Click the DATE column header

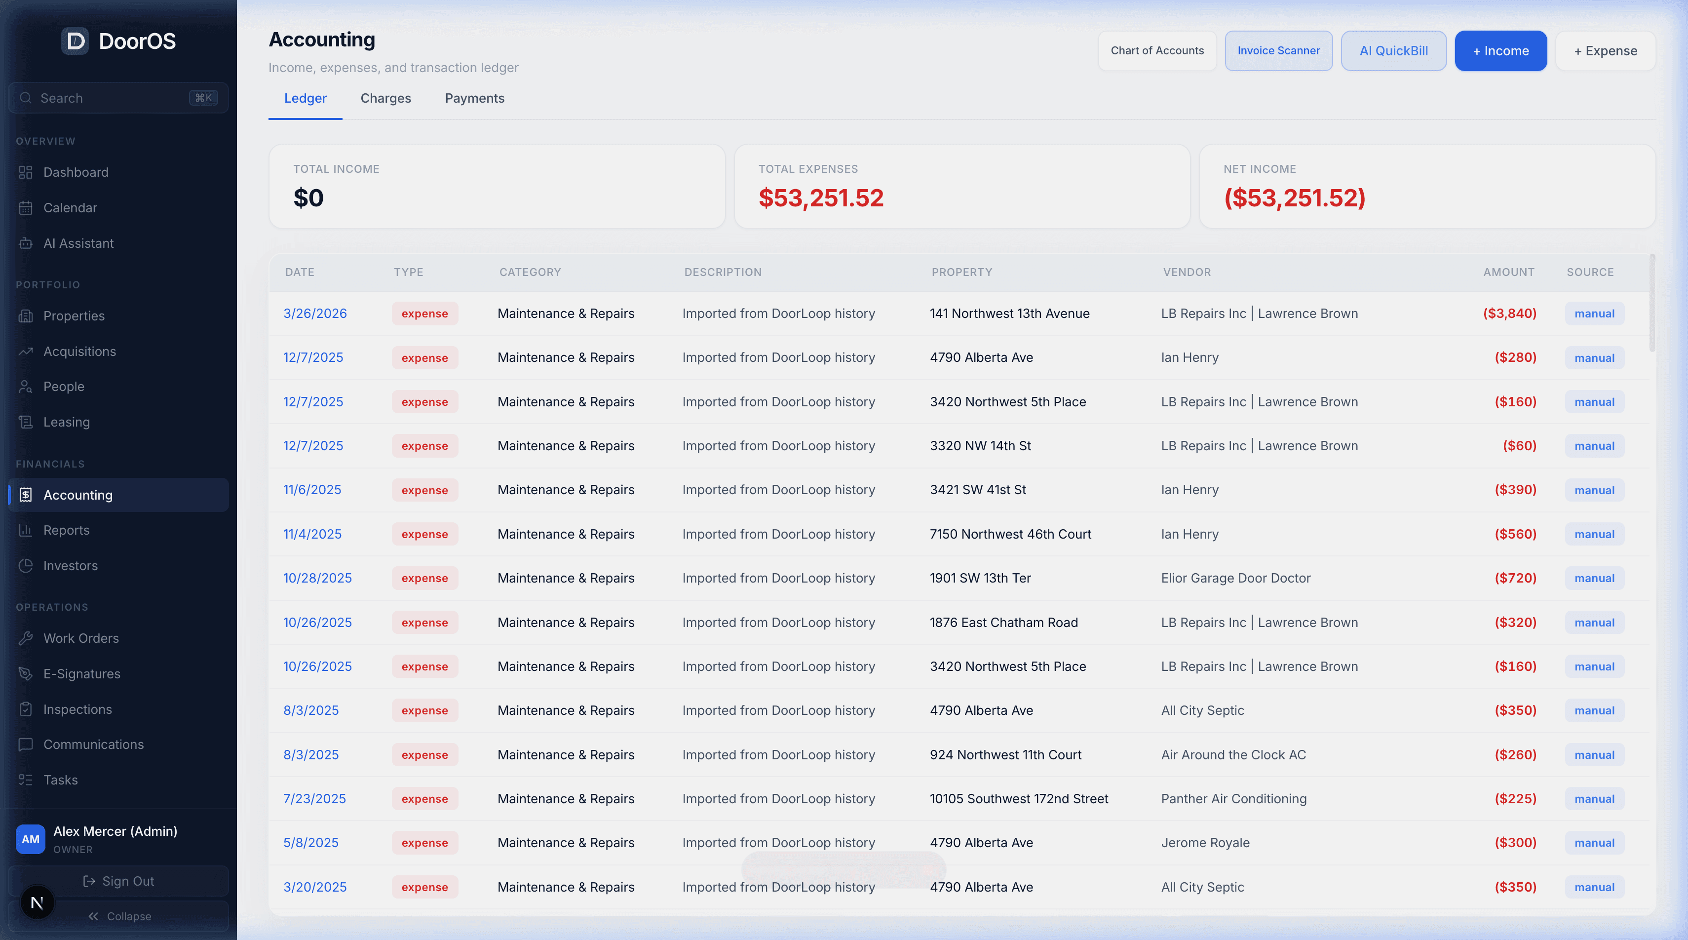[300, 272]
